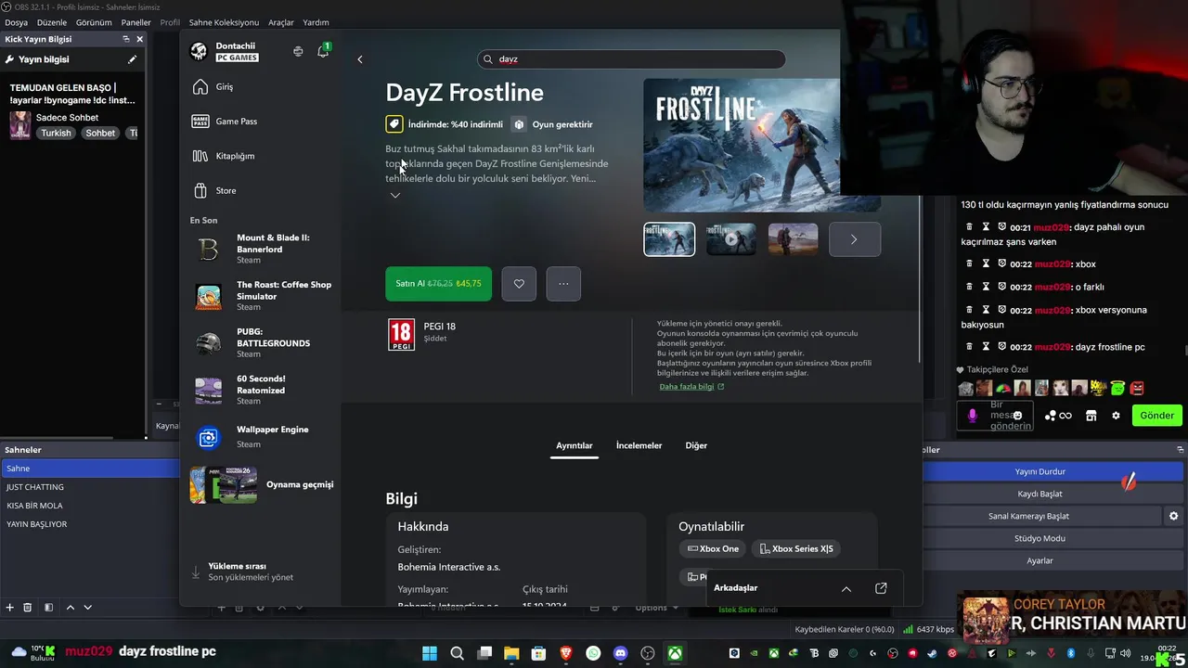
Task: Select KISA BİR MOLA scene
Action: tap(90, 506)
